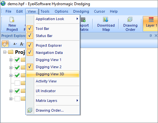Viewport: 158px width, 123px height.
Task: Open the Cursor menu
Action: click(x=99, y=11)
